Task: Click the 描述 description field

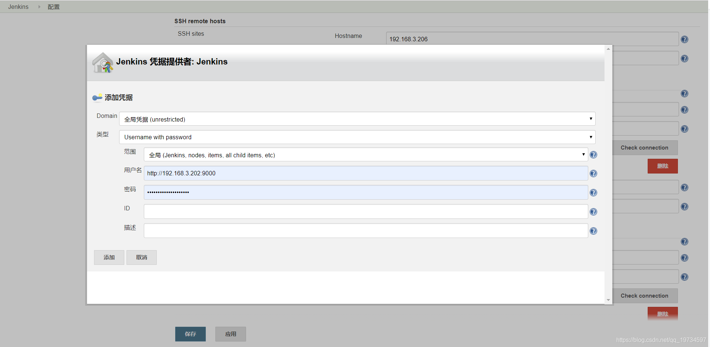Action: (366, 231)
